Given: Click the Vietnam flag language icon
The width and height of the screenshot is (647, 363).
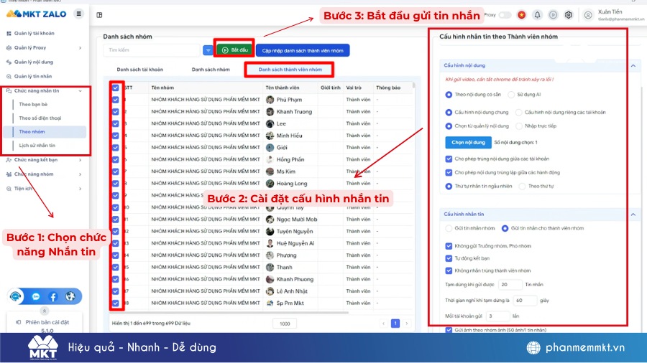Looking at the screenshot, I should point(522,15).
